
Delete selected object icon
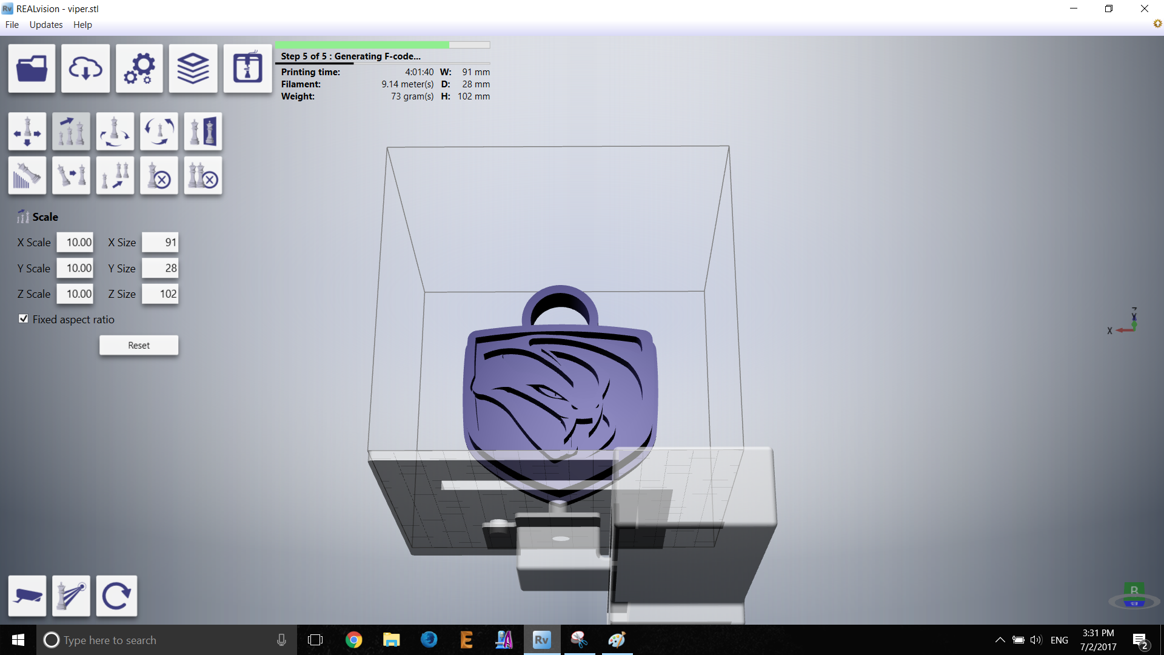[x=159, y=175]
